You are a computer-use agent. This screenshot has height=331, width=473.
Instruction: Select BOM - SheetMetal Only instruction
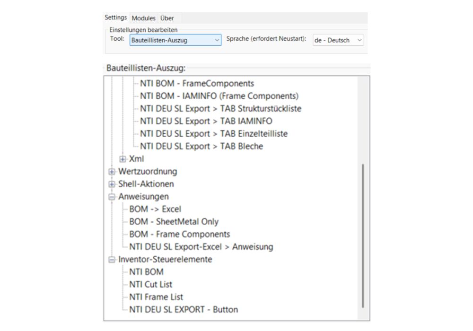(x=174, y=221)
